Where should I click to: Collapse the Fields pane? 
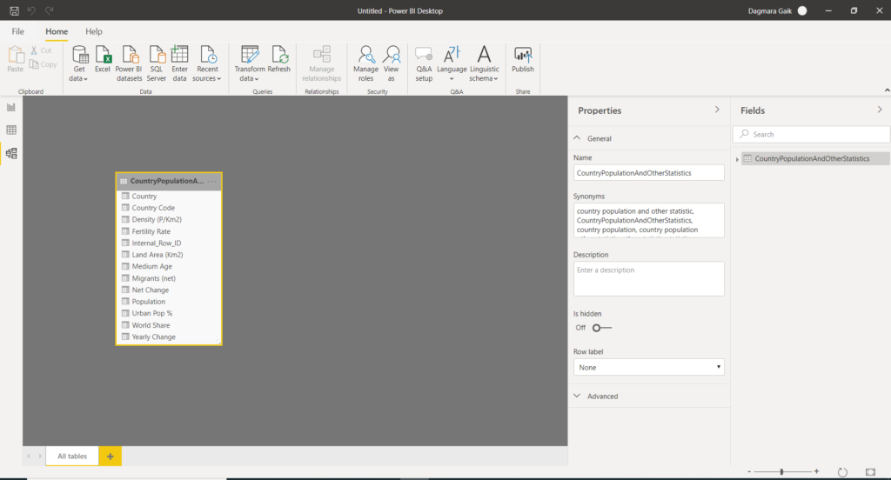coord(880,110)
